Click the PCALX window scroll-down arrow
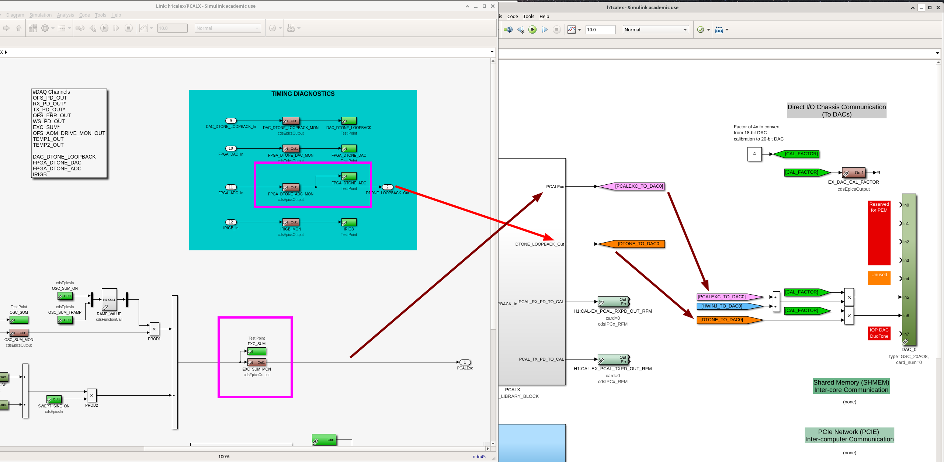This screenshot has width=944, height=462. pos(493,443)
